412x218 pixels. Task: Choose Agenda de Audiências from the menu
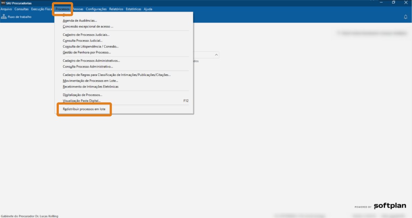pyautogui.click(x=80, y=21)
